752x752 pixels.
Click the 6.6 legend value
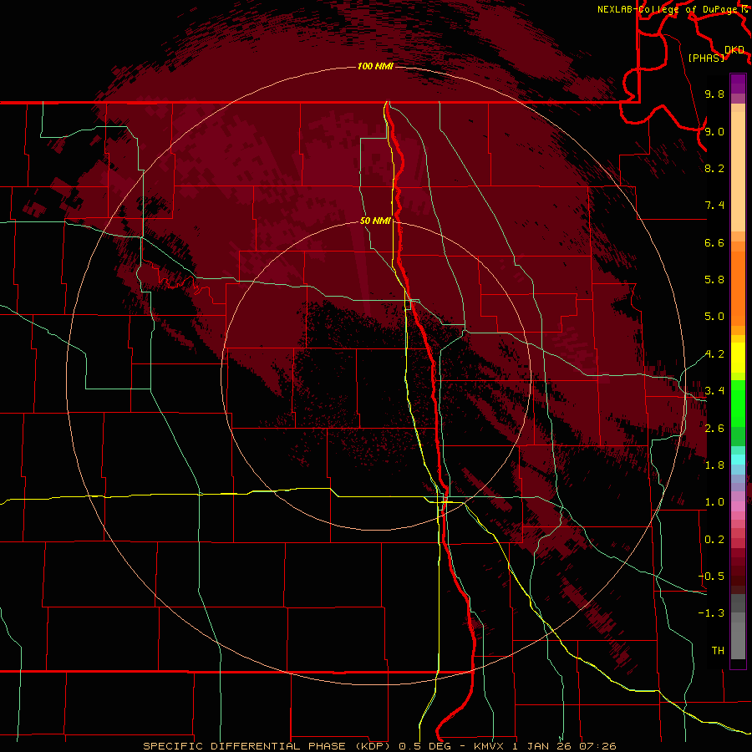click(x=714, y=242)
